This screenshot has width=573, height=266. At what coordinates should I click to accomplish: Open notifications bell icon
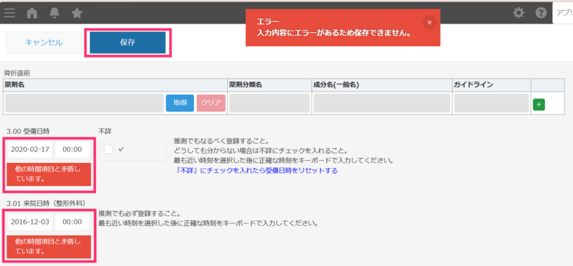(x=54, y=13)
